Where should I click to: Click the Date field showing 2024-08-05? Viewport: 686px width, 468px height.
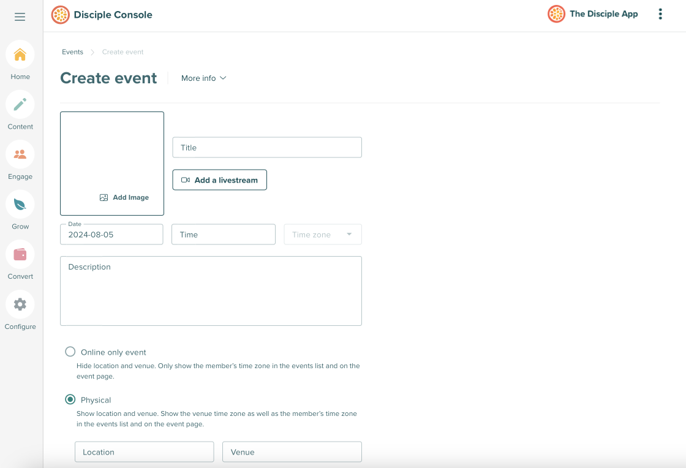coord(111,234)
